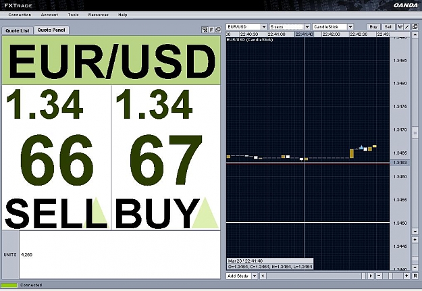This screenshot has height=291, width=422.
Task: Click the vertical zoom minus button at the bottom right
Action: (415, 269)
